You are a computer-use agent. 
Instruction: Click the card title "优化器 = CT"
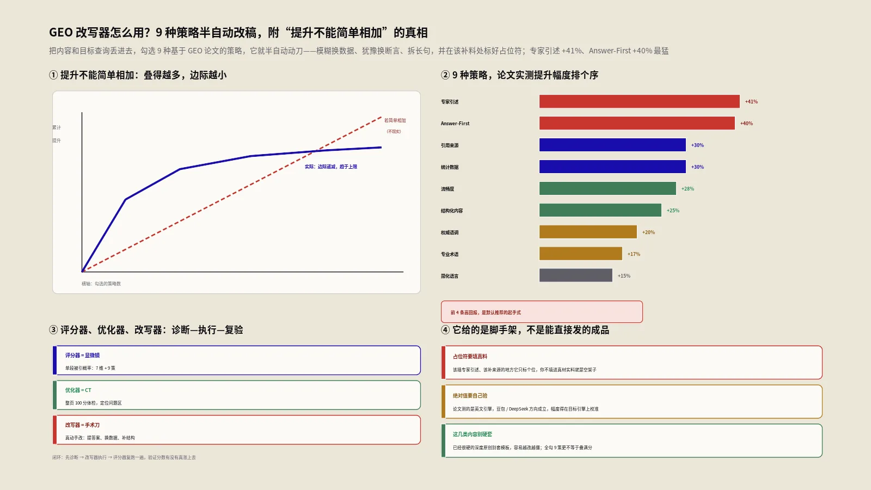pyautogui.click(x=78, y=390)
